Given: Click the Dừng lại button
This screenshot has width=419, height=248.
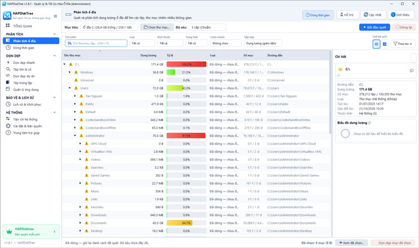Looking at the screenshot, I should [x=403, y=27].
